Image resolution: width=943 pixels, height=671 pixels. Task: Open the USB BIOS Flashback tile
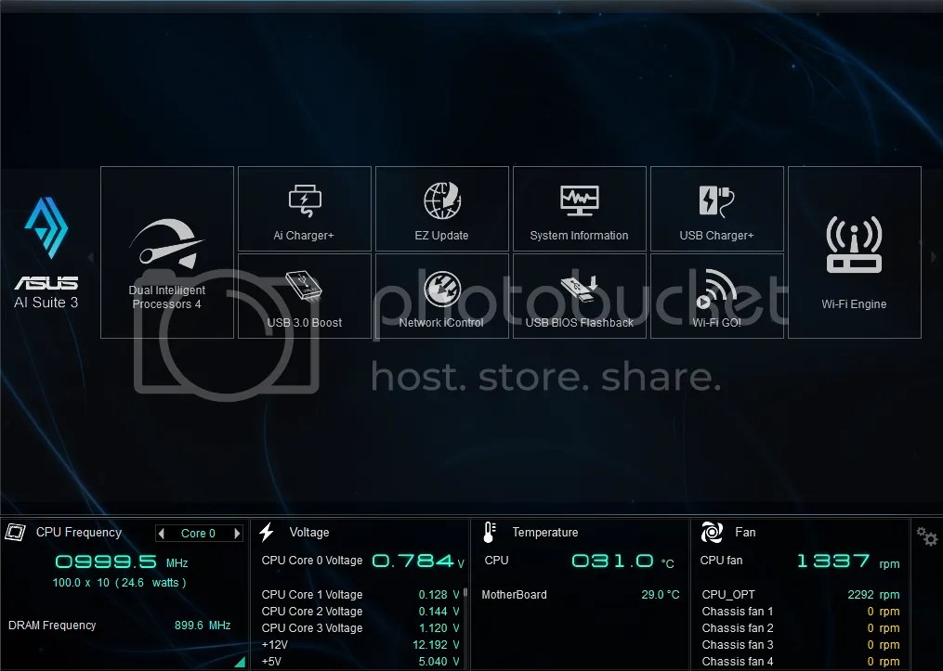click(x=579, y=296)
